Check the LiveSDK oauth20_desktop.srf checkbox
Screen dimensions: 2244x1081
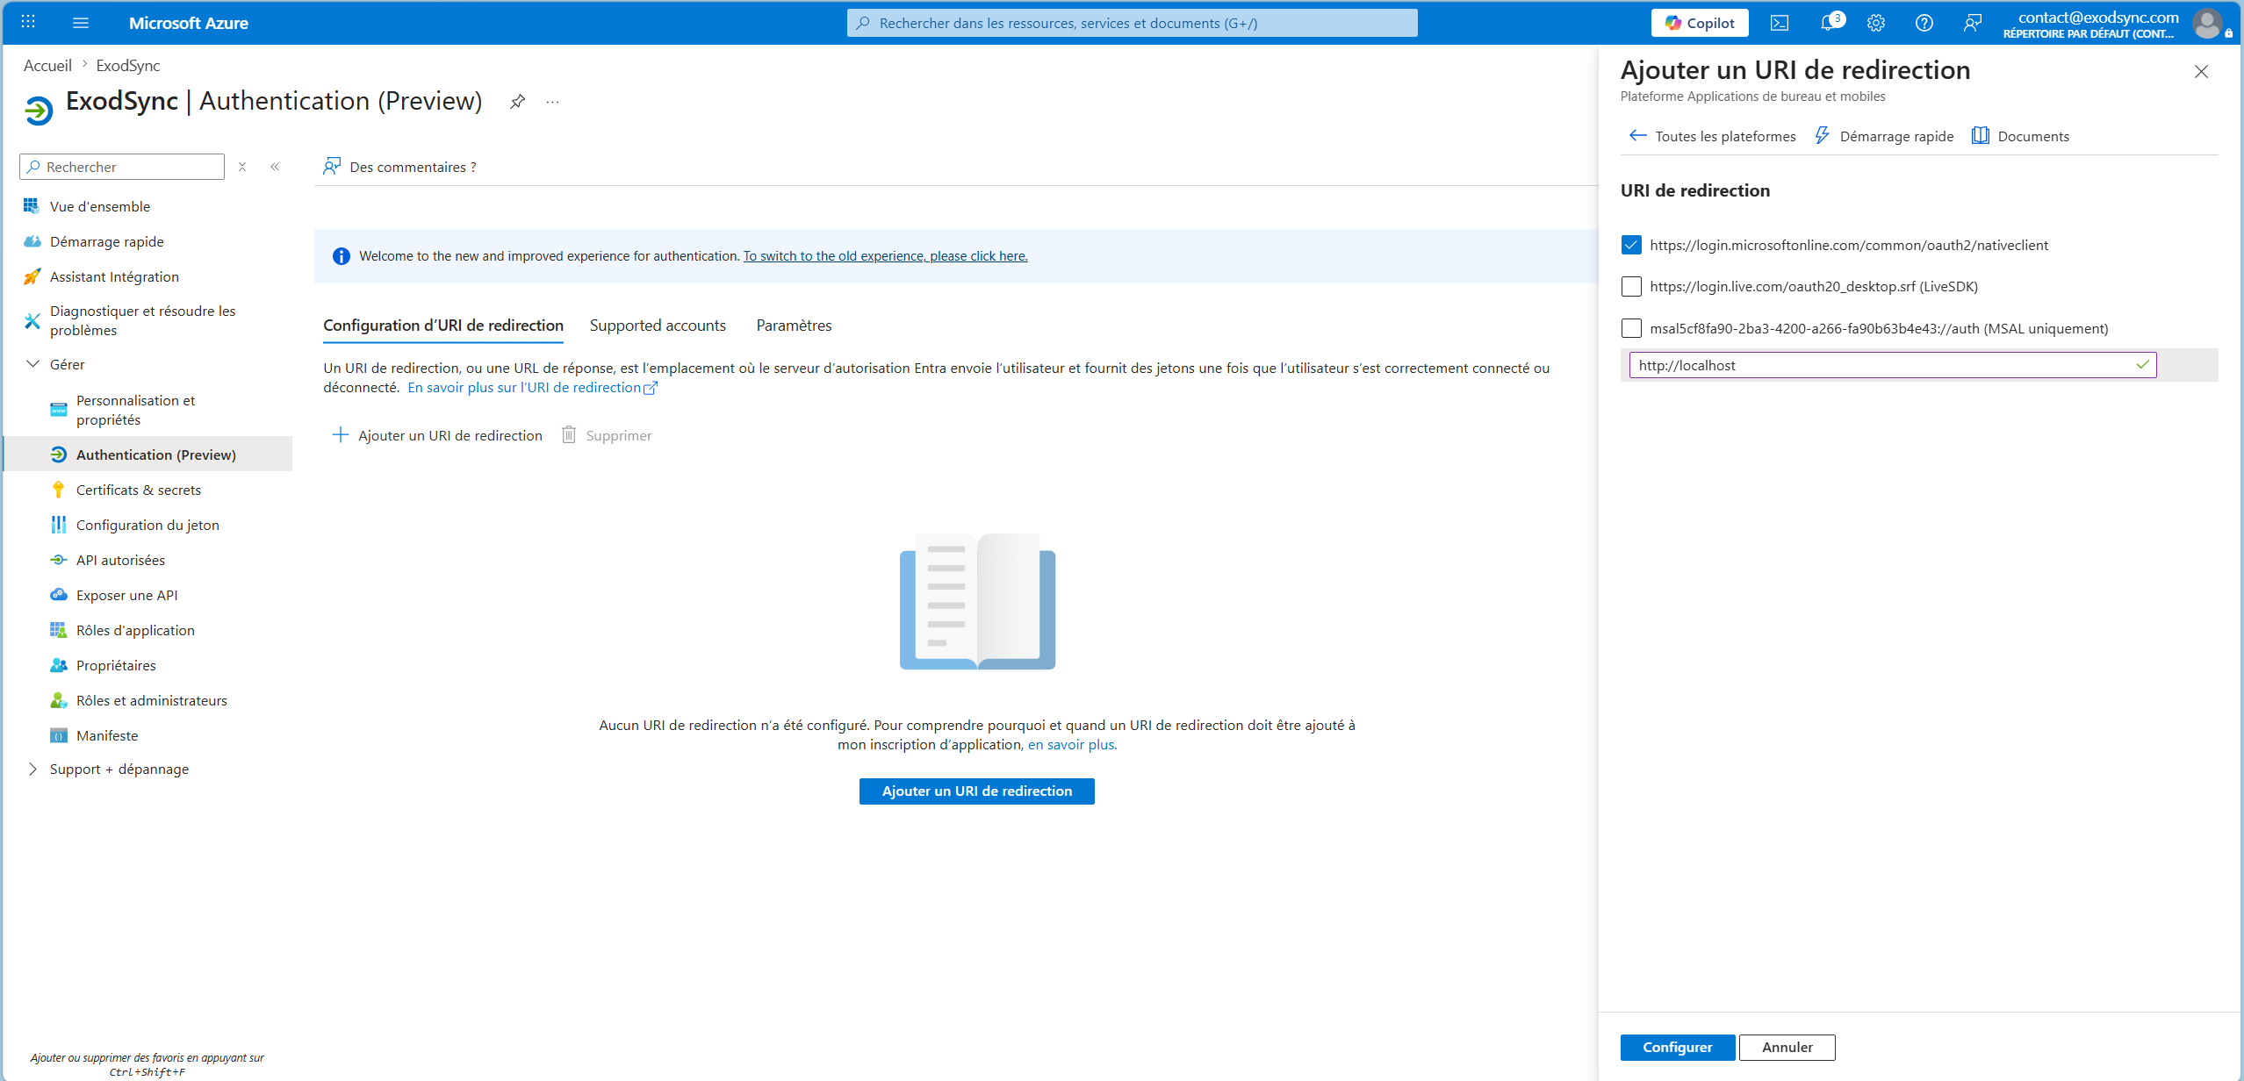click(1631, 286)
